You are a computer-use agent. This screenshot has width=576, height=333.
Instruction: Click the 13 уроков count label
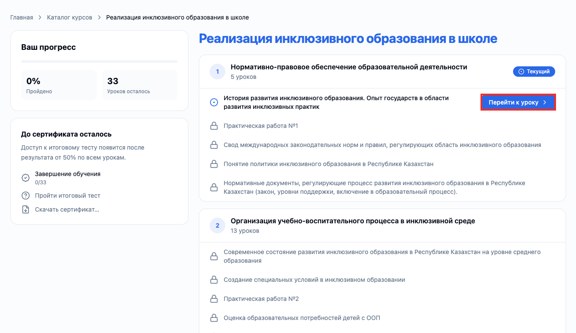[x=245, y=231]
